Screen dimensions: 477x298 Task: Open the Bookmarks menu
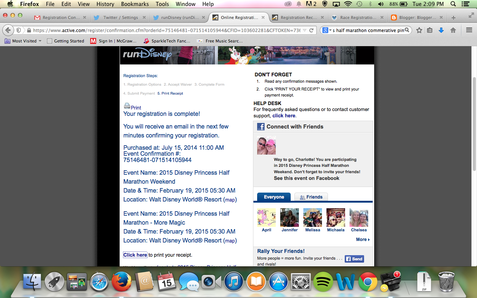tap(135, 4)
